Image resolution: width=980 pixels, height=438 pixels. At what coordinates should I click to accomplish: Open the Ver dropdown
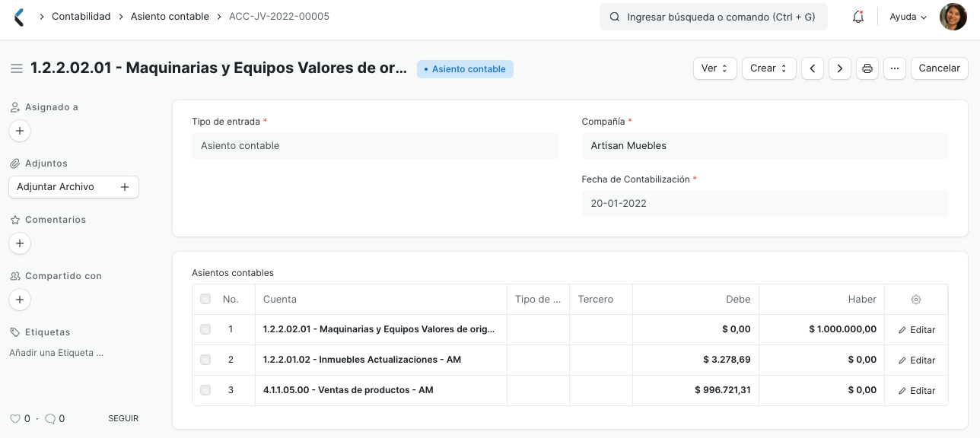(x=714, y=68)
